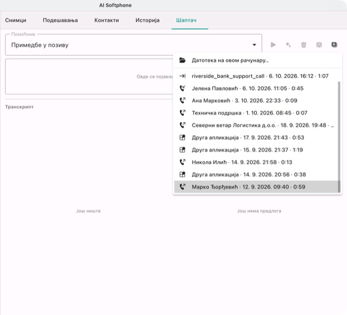
Task: Select the Шаптач tab
Action: (186, 21)
